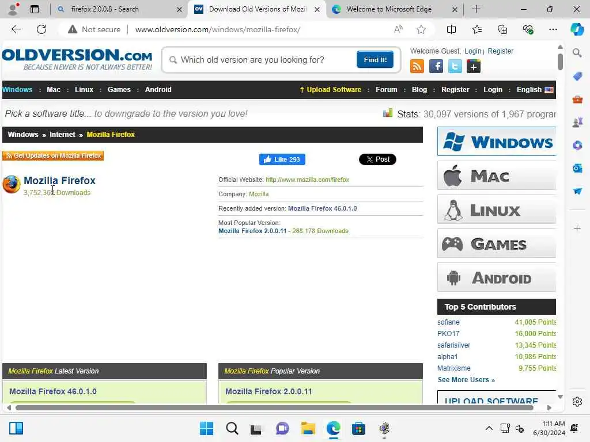Open sidebar settings gear icon
This screenshot has width=590, height=442.
pos(577,402)
